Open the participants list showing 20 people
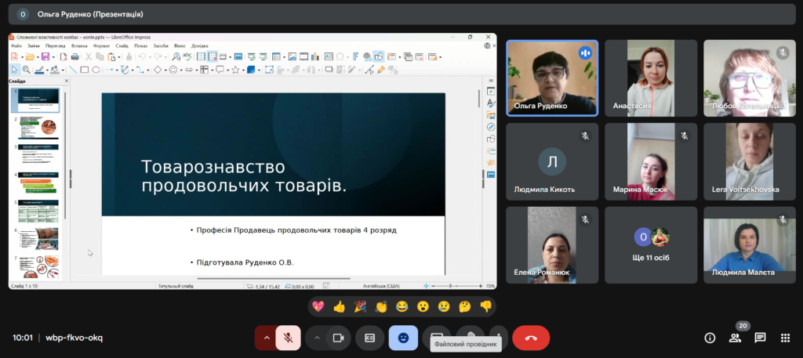The image size is (803, 358). (736, 338)
